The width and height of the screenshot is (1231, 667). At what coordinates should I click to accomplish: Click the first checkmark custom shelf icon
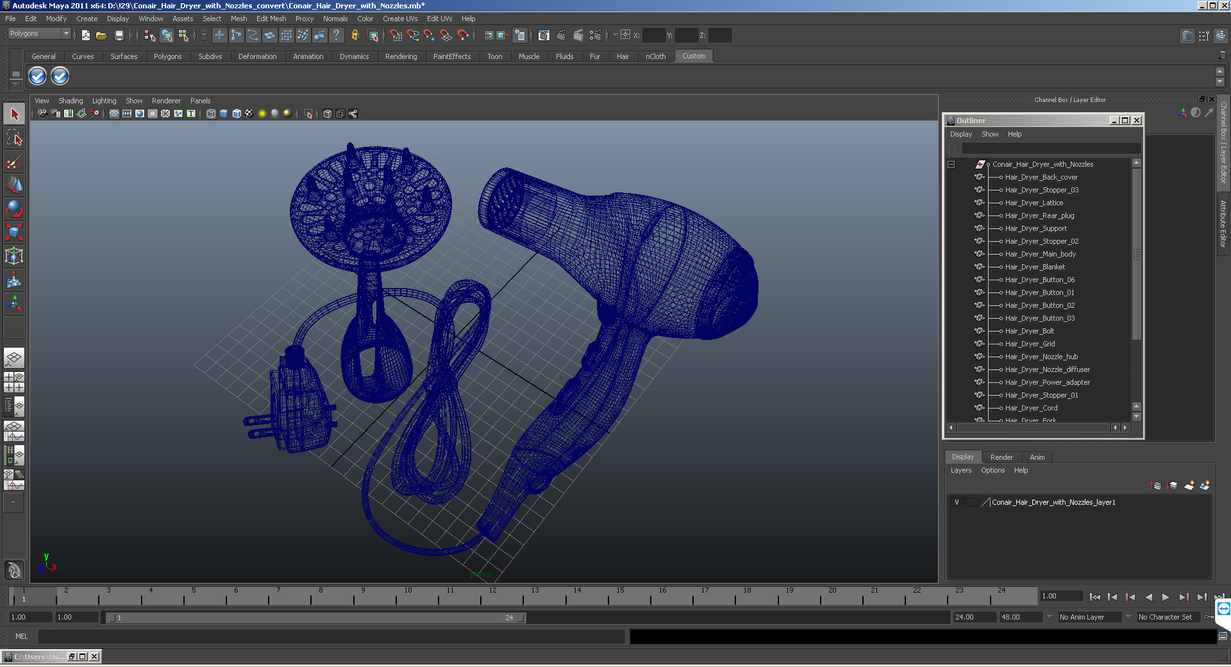tap(37, 76)
